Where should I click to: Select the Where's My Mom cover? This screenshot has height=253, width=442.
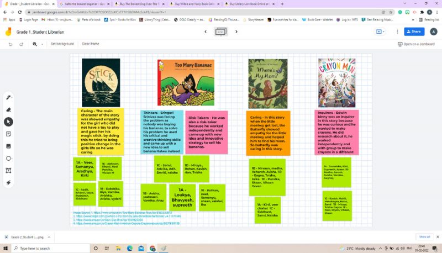click(268, 83)
